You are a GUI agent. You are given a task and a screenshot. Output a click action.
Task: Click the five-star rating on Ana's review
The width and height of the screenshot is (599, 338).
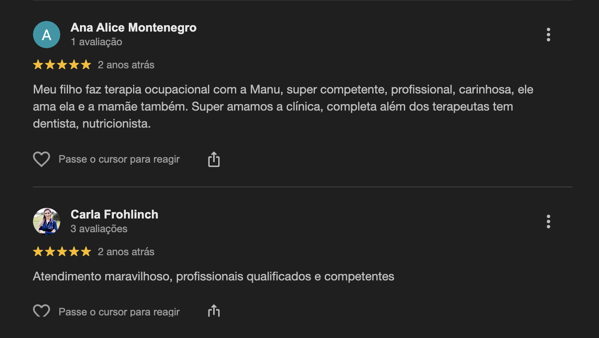62,65
